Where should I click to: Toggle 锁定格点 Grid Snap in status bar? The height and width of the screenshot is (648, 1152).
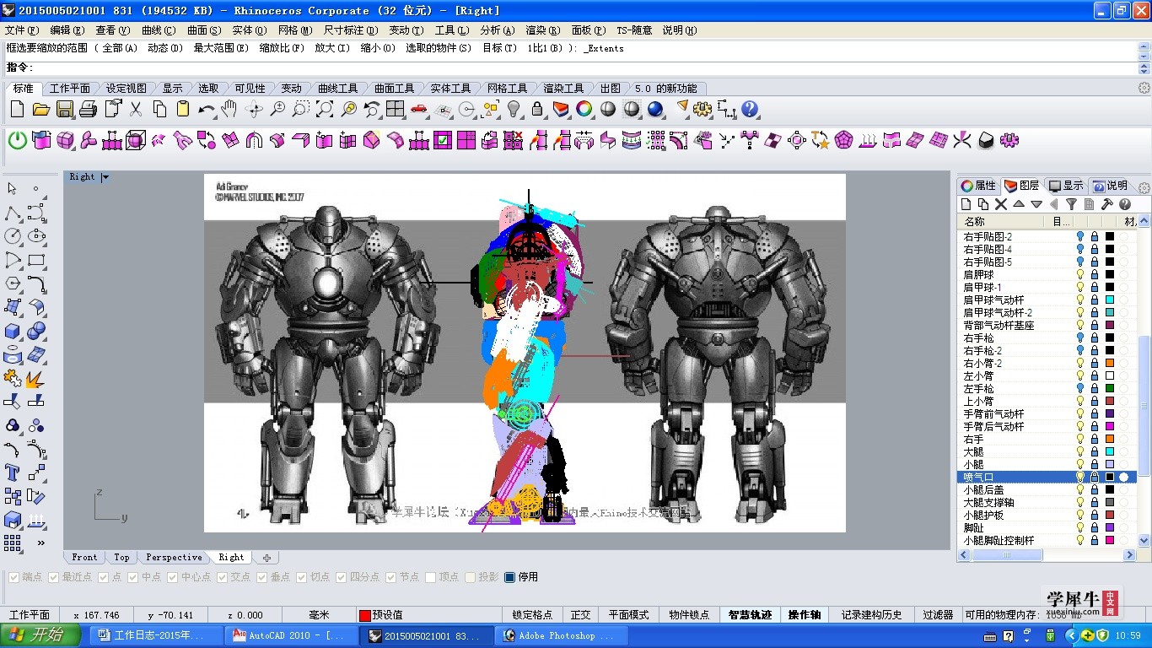click(532, 615)
